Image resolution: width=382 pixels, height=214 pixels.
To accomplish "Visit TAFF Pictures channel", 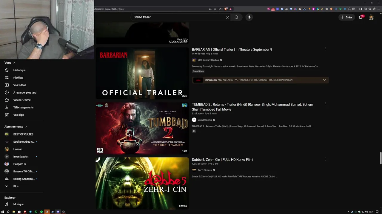I will point(205,170).
